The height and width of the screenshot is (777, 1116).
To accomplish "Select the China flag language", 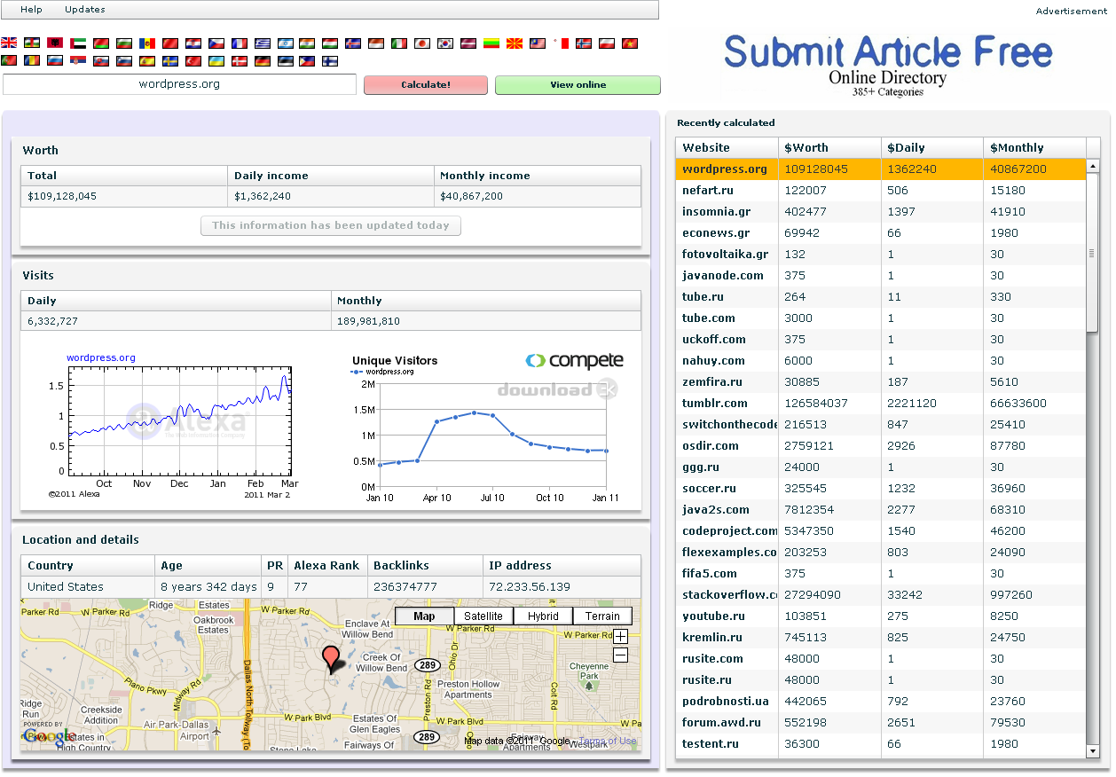I will pos(170,43).
